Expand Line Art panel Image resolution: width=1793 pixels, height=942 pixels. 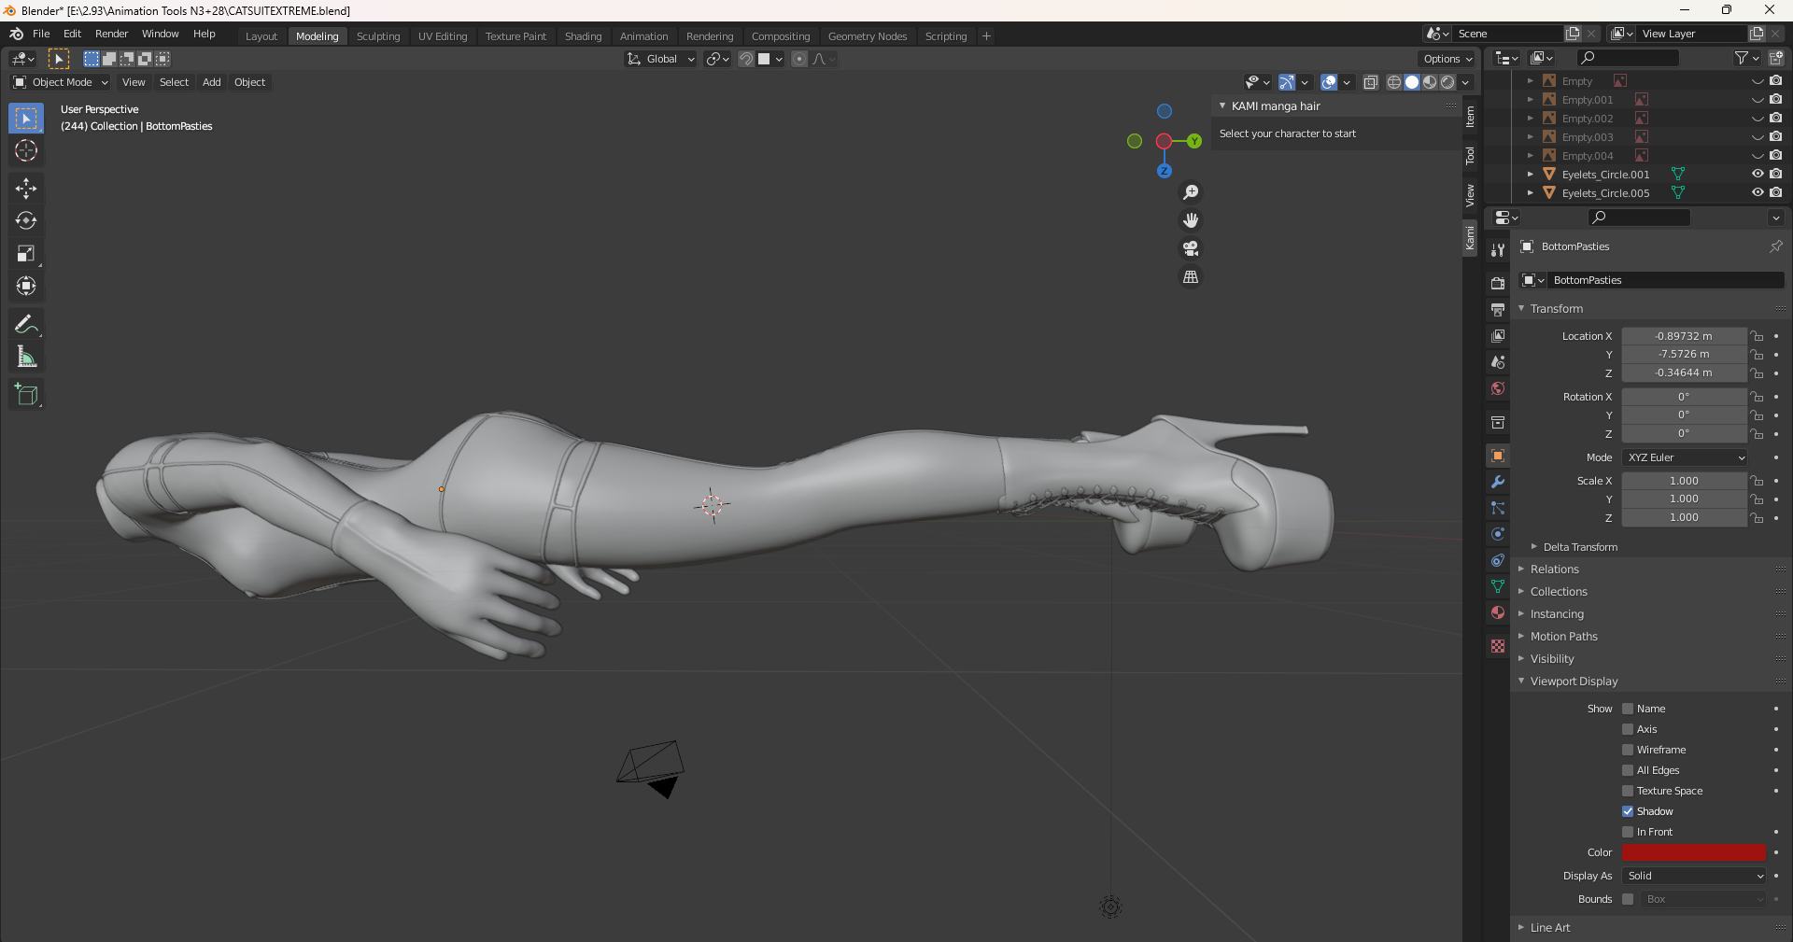coord(1550,928)
